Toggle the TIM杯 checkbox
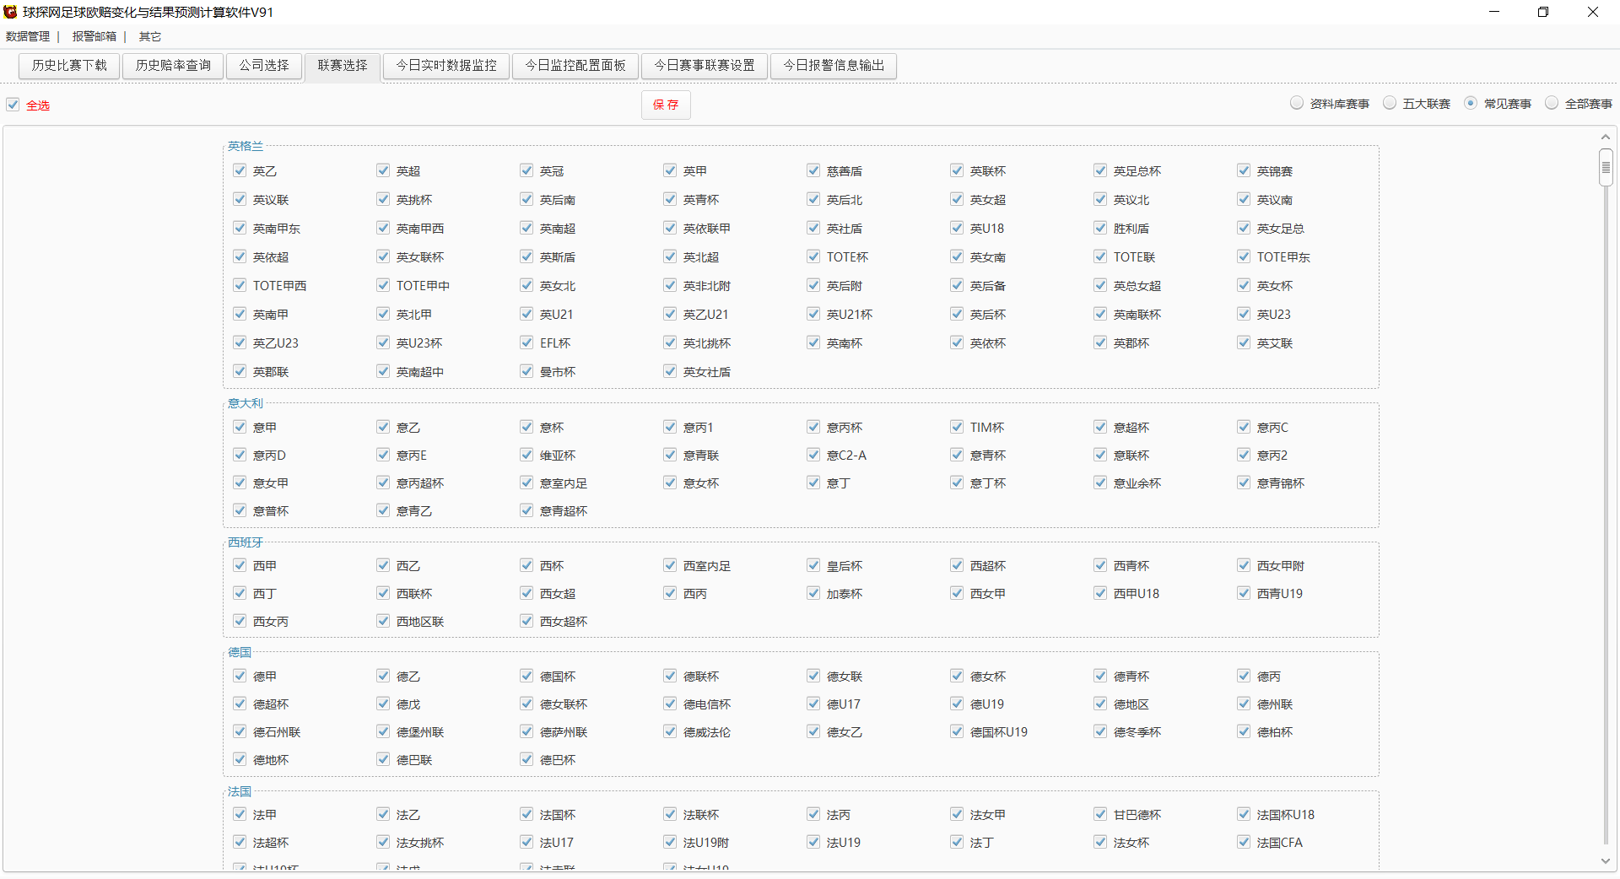This screenshot has height=879, width=1620. [x=957, y=427]
